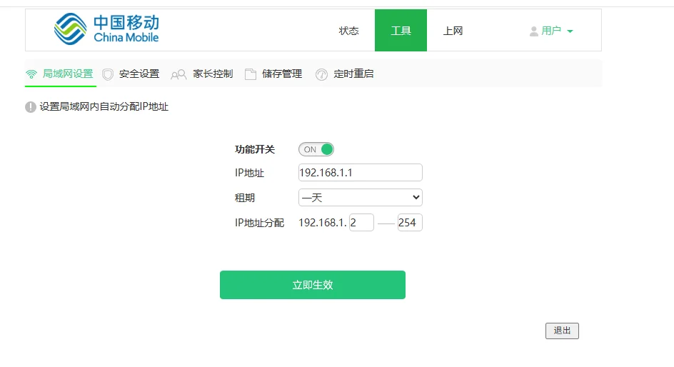
Task: Click the people icon beside 家长控制
Action: (178, 74)
